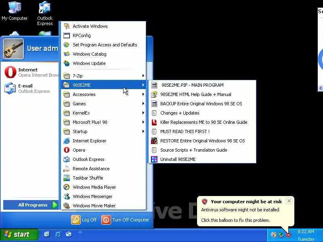The height and width of the screenshot is (242, 323).
Task: Open the 98SE2ME HTML Help Guide icon
Action: pyautogui.click(x=154, y=94)
